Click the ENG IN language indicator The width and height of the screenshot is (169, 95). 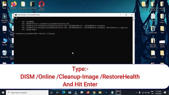(152, 93)
